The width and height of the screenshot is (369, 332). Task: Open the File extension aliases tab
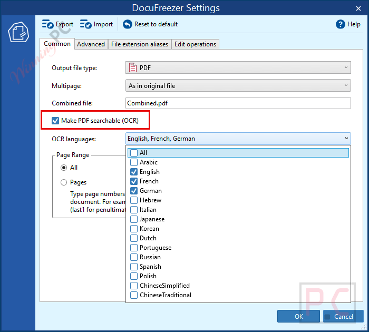pos(140,44)
